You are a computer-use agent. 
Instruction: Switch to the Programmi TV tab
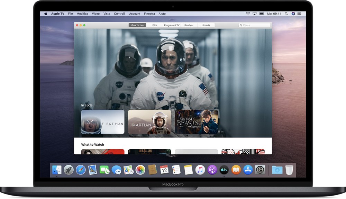point(172,25)
